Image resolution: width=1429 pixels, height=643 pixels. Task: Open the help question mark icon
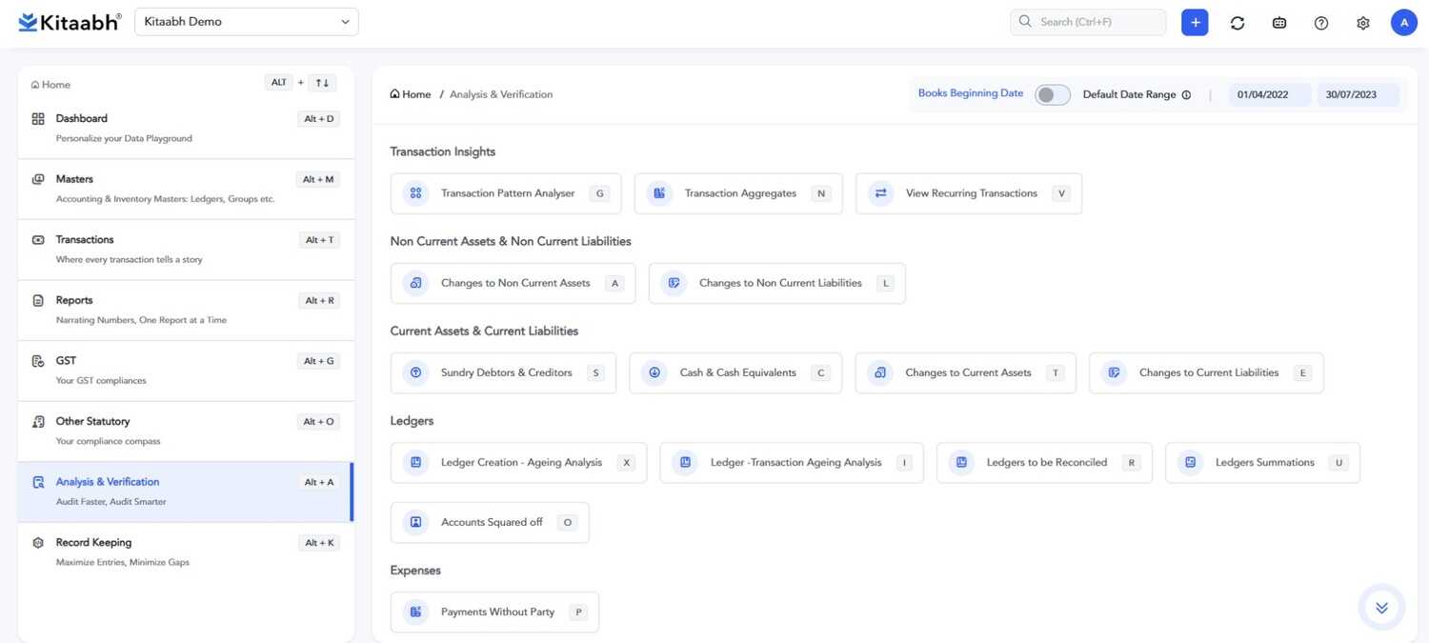point(1321,23)
